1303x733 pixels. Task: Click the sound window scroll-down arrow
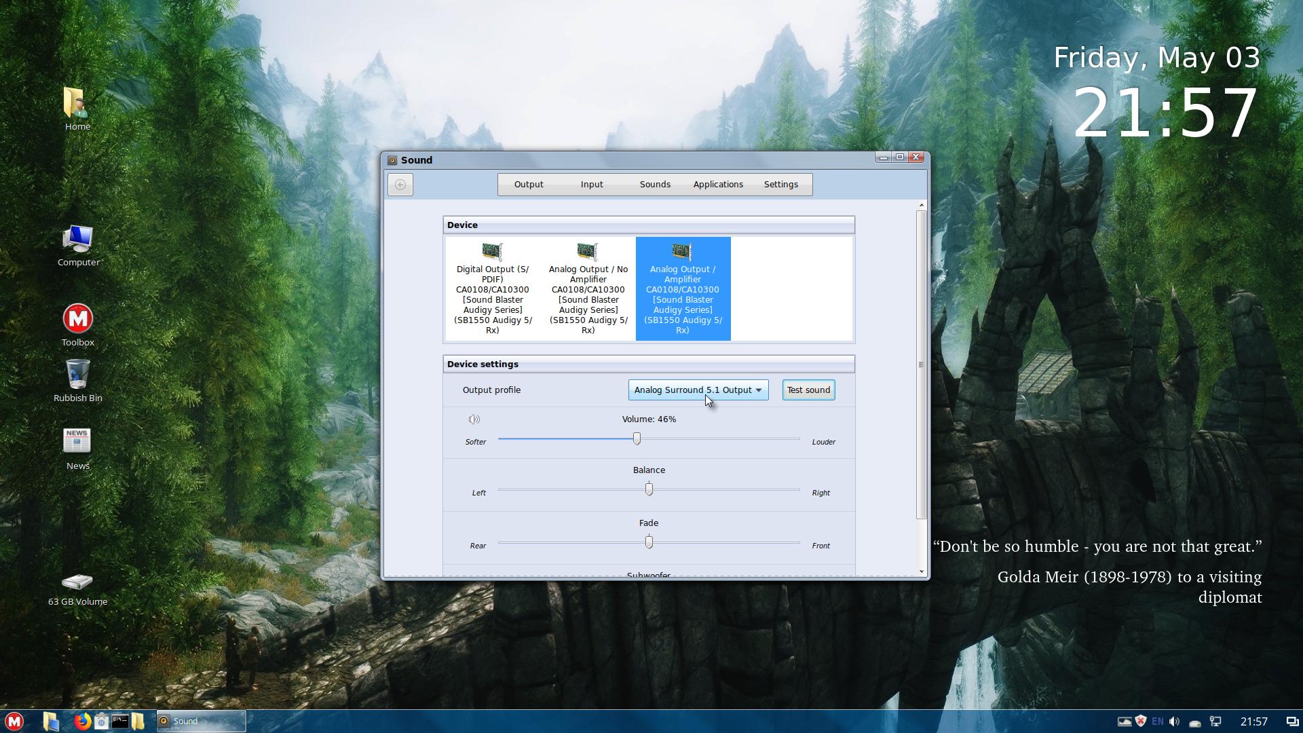[921, 571]
